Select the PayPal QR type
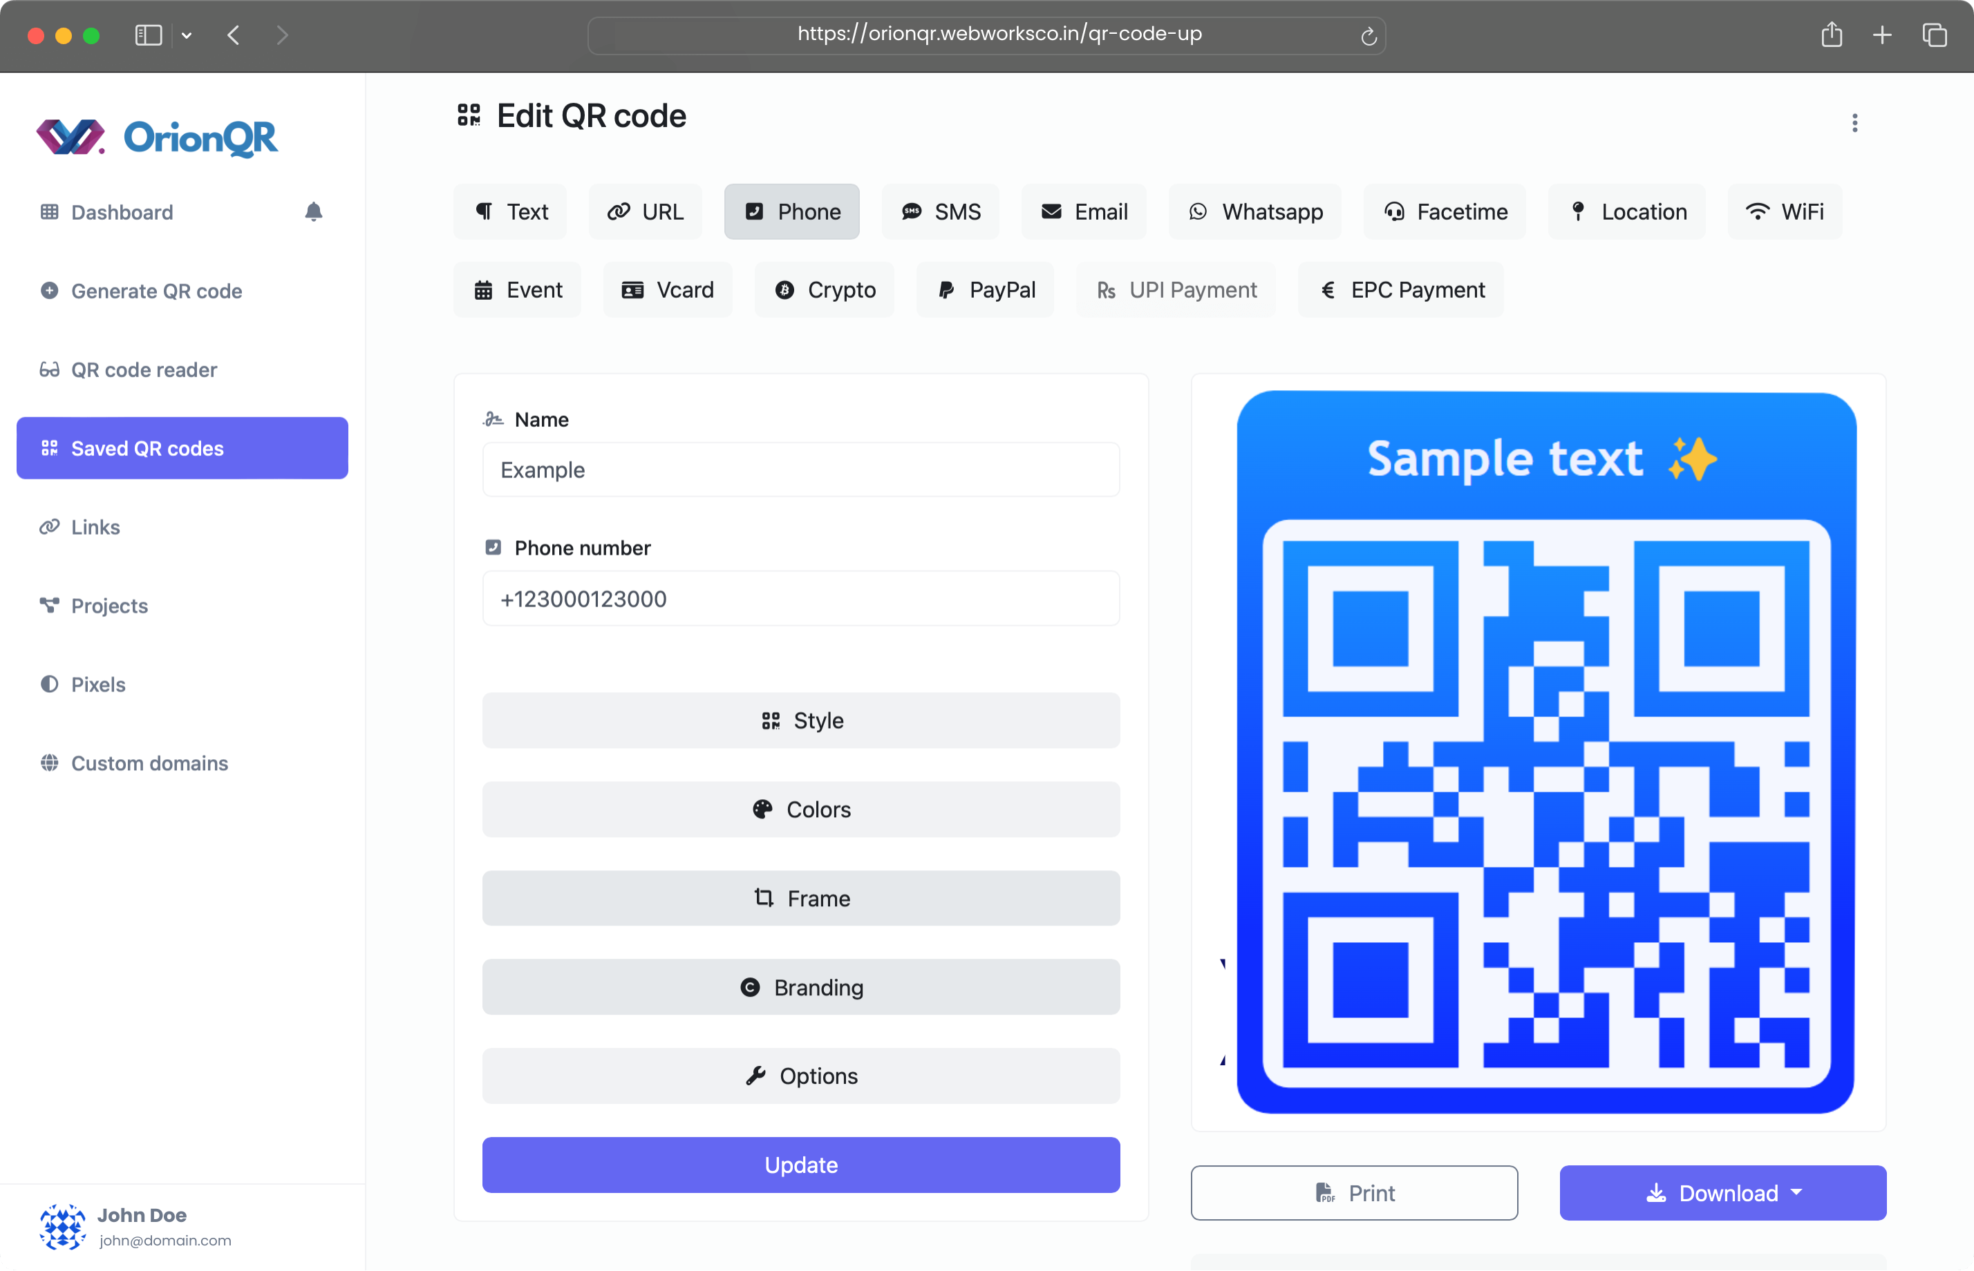The width and height of the screenshot is (1974, 1271). click(985, 289)
